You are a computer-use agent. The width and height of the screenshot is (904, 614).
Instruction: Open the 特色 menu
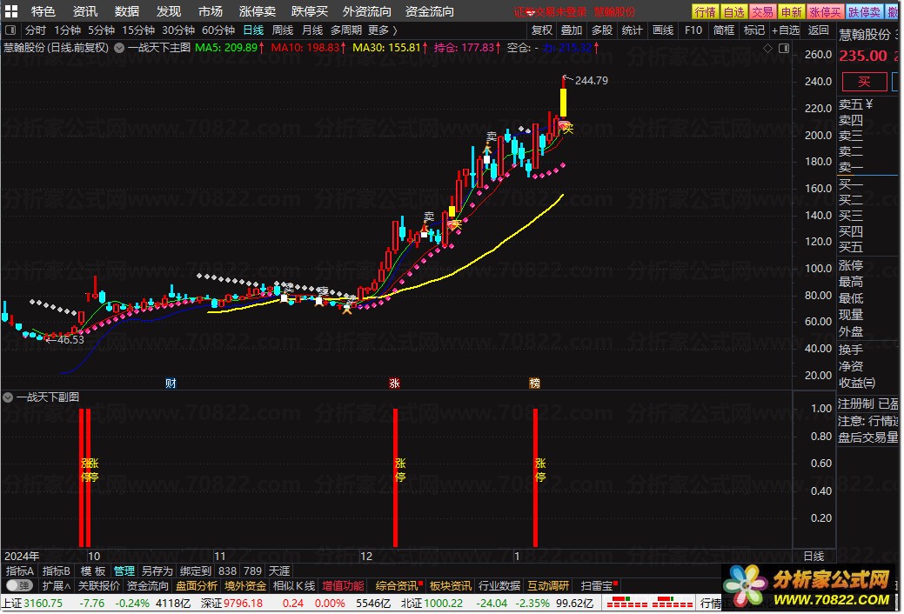point(44,11)
